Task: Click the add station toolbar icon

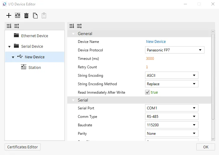Action: 18,15
